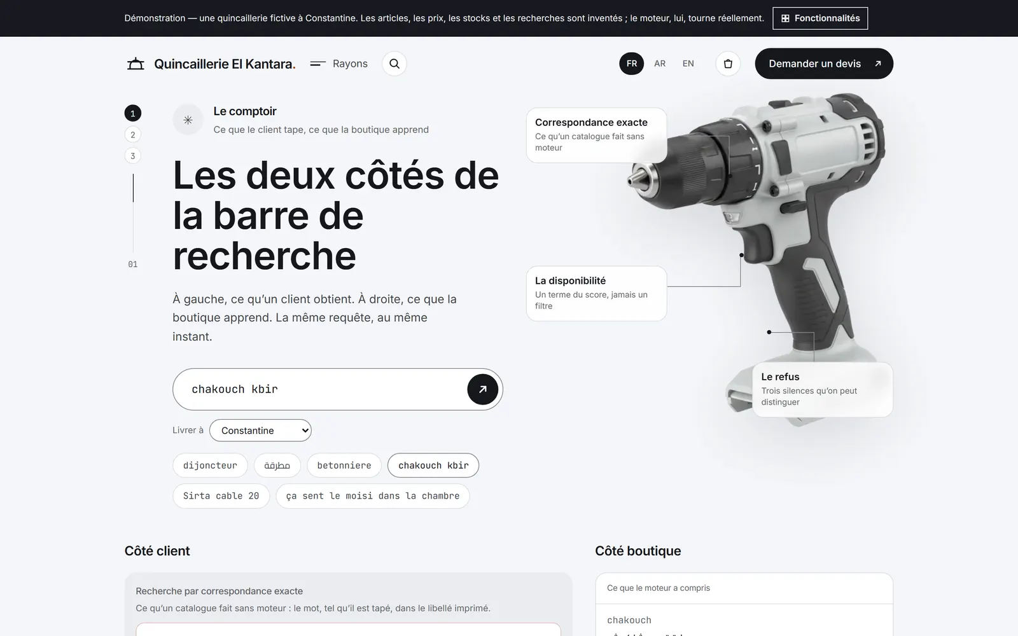The height and width of the screenshot is (636, 1018).
Task: Open the shopping bag cart icon
Action: coord(728,64)
